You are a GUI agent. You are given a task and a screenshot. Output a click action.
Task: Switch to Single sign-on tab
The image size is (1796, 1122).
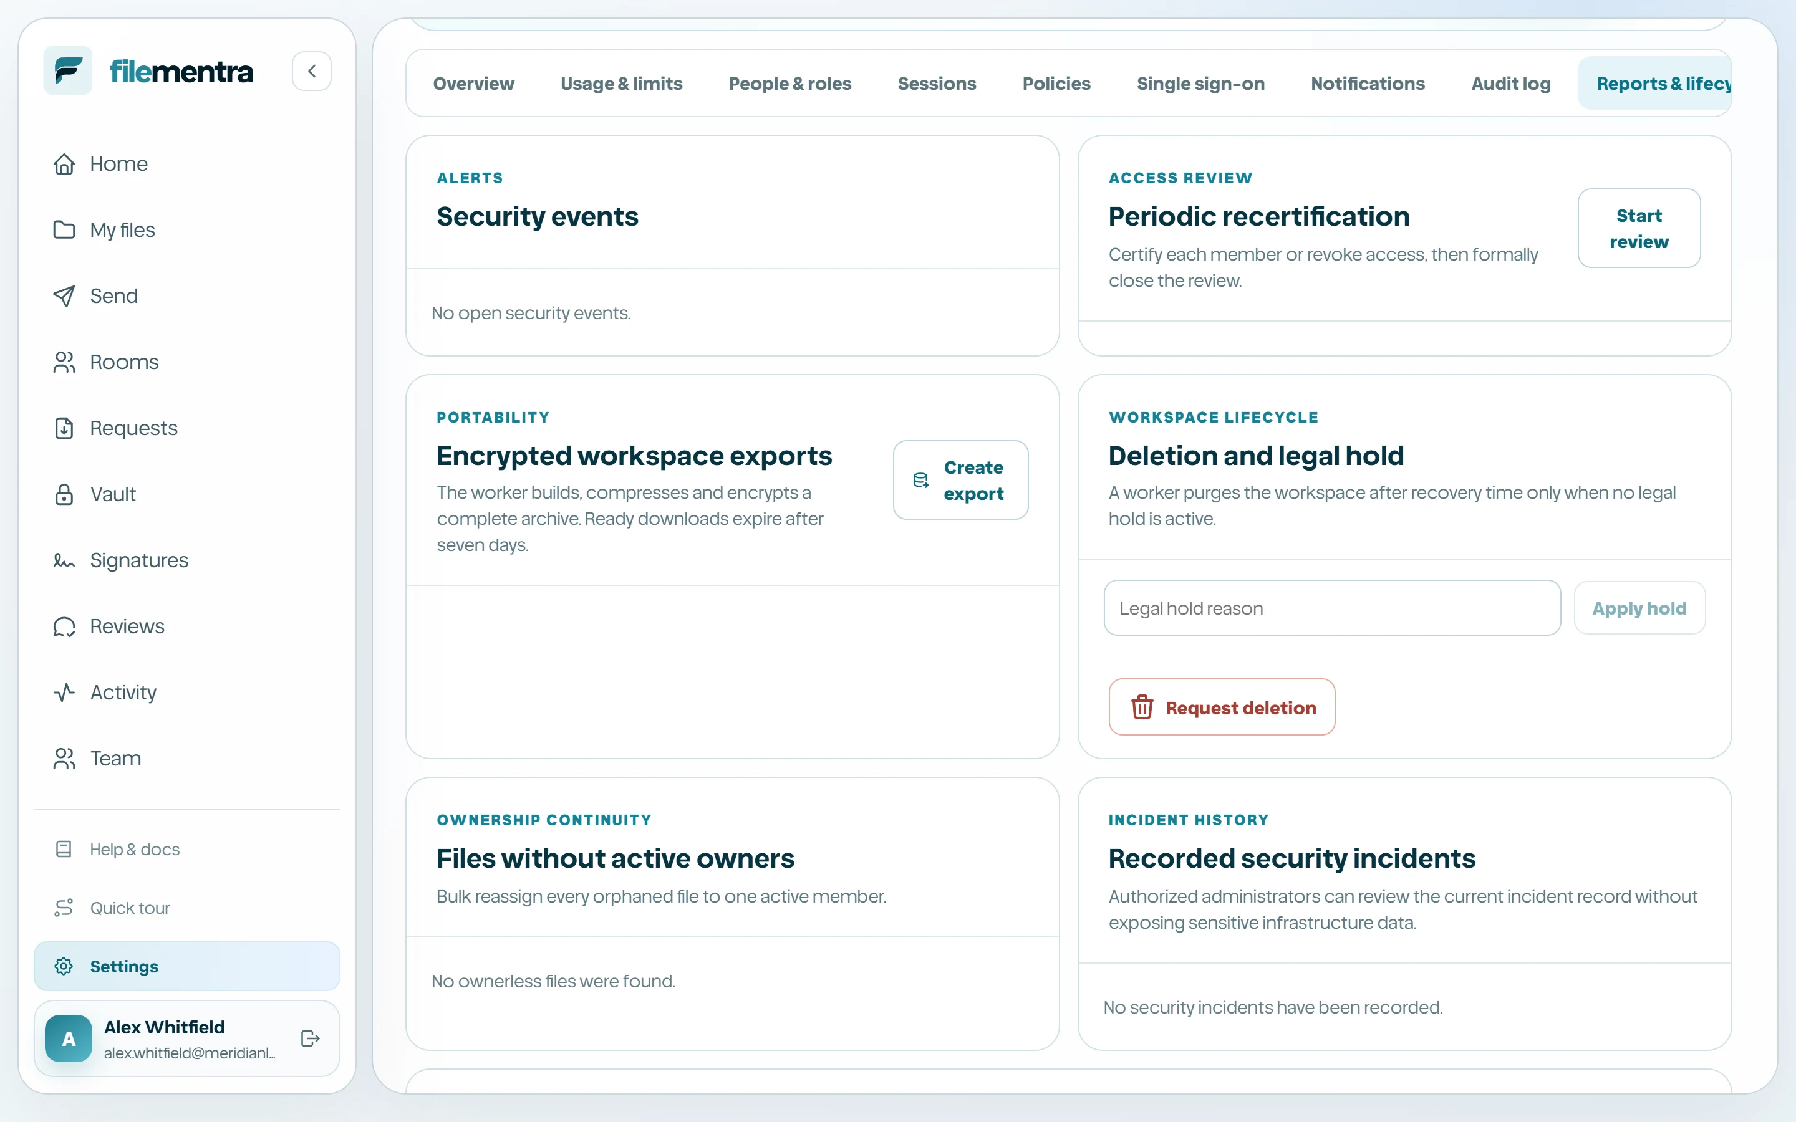tap(1200, 83)
